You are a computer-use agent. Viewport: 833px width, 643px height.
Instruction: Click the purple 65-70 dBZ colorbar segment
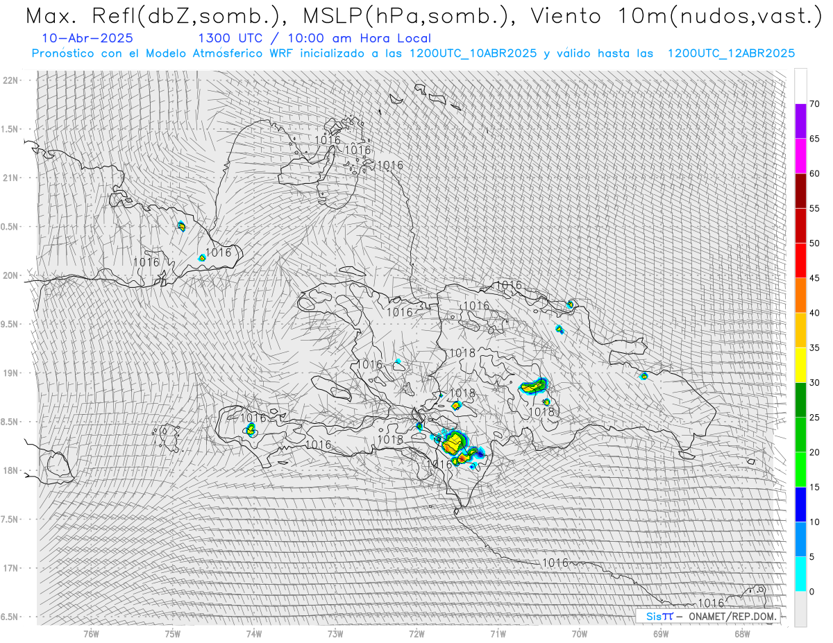[x=800, y=121]
